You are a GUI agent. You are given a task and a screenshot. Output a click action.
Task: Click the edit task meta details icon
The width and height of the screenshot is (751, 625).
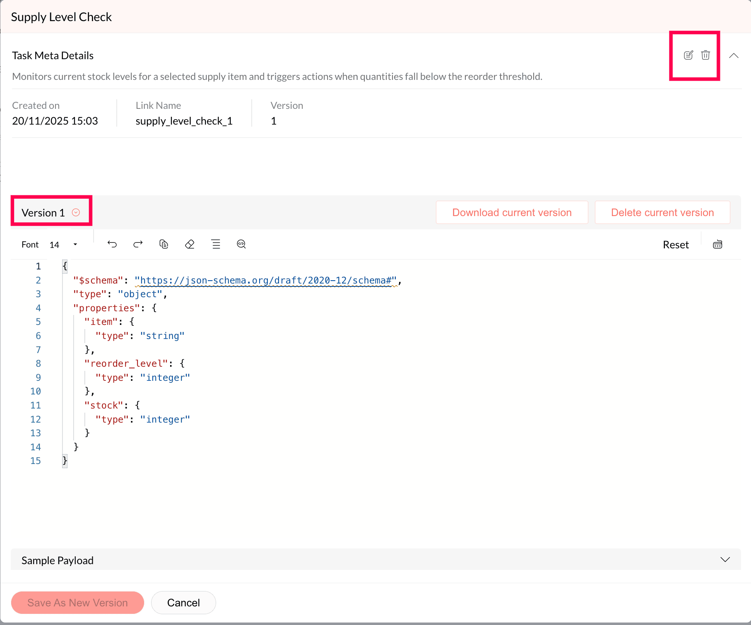coord(688,55)
